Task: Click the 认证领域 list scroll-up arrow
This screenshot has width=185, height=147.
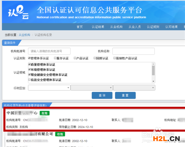Action: [153, 64]
